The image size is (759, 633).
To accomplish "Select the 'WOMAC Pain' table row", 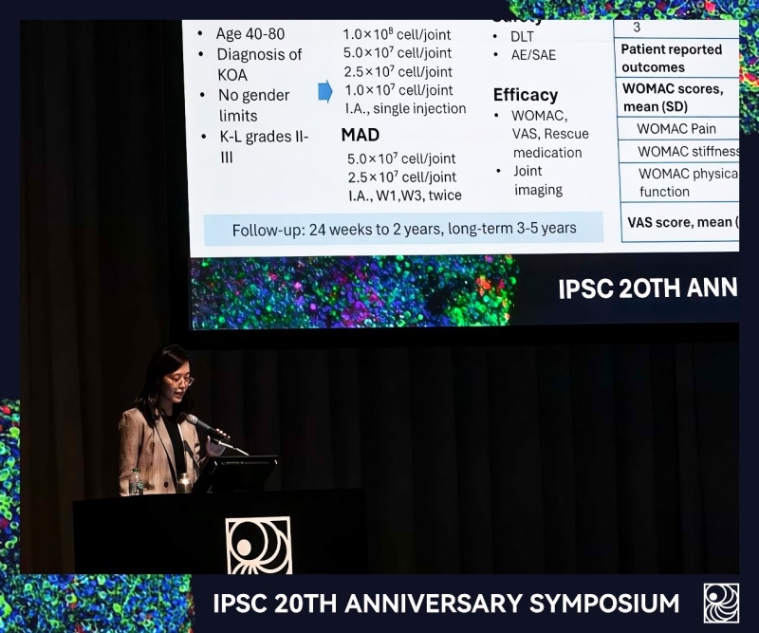I will [678, 129].
